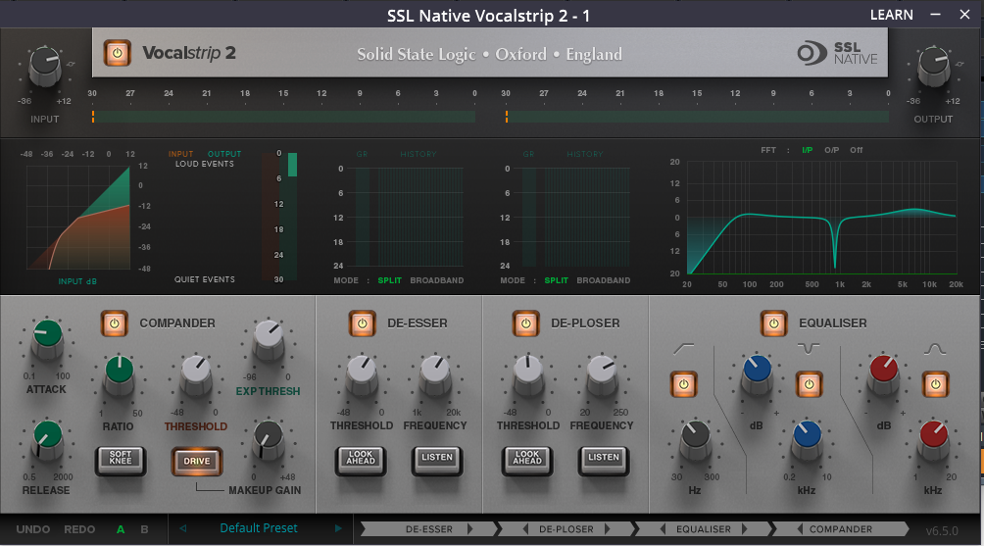The image size is (984, 546).
Task: Toggle the bell band power button
Action: coord(936,384)
